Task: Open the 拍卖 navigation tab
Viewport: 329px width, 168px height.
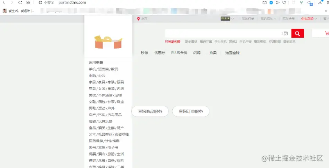Action: [x=213, y=53]
